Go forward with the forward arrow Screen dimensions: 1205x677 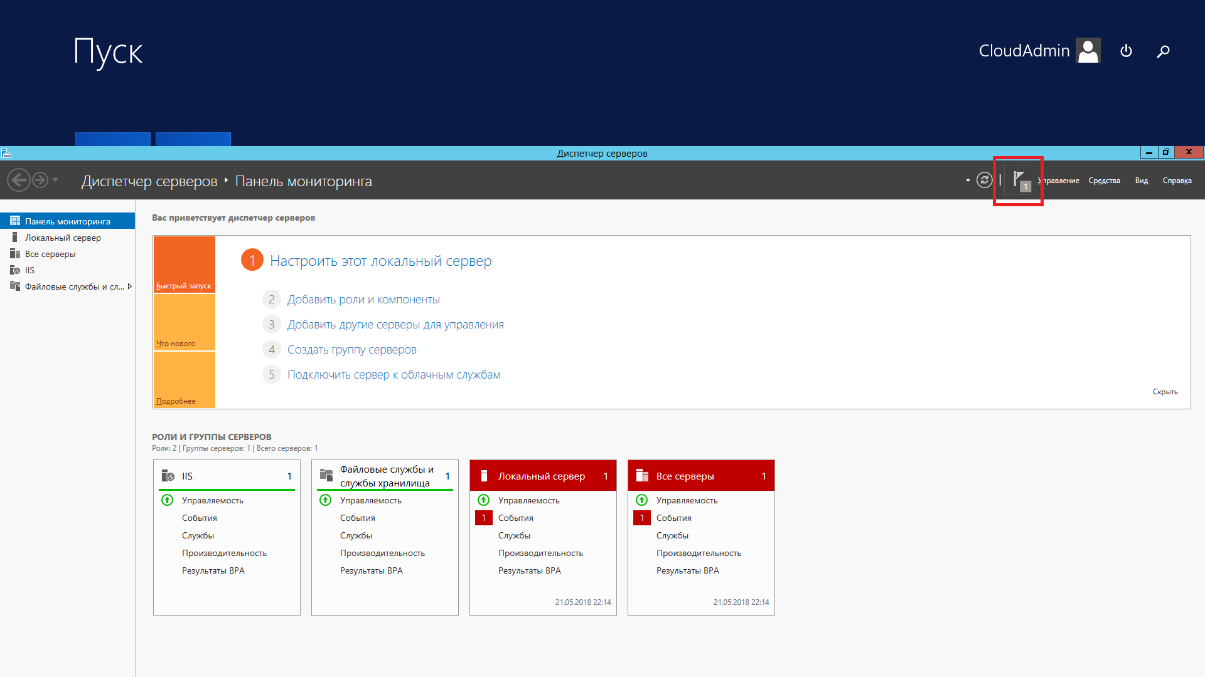click(40, 181)
